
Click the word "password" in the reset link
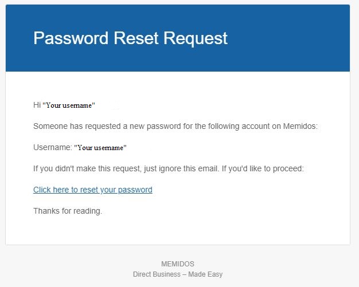[x=135, y=190]
